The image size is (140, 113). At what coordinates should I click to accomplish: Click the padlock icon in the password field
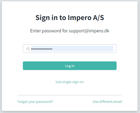(x=28, y=49)
